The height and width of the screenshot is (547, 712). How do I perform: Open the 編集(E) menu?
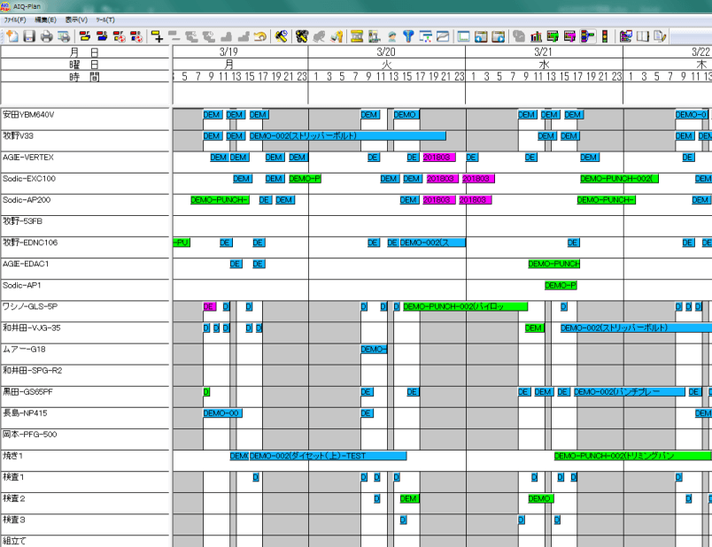point(45,20)
